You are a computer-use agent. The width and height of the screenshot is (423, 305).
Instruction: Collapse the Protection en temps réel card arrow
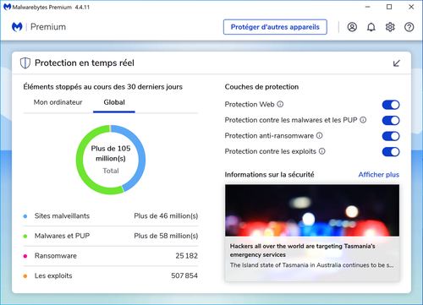397,63
